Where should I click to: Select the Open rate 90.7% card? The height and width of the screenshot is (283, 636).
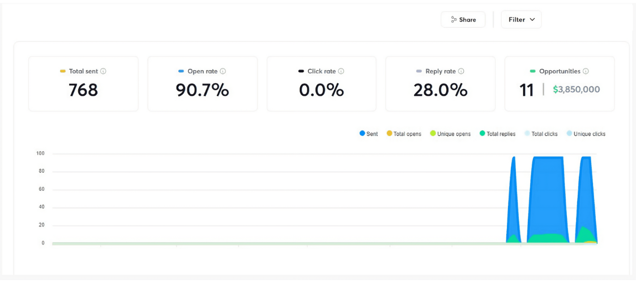point(202,84)
